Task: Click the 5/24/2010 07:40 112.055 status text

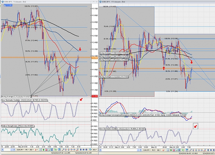Action: click(x=61, y=153)
